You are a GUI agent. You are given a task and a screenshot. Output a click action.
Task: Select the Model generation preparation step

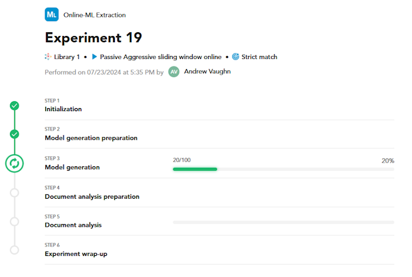point(91,138)
